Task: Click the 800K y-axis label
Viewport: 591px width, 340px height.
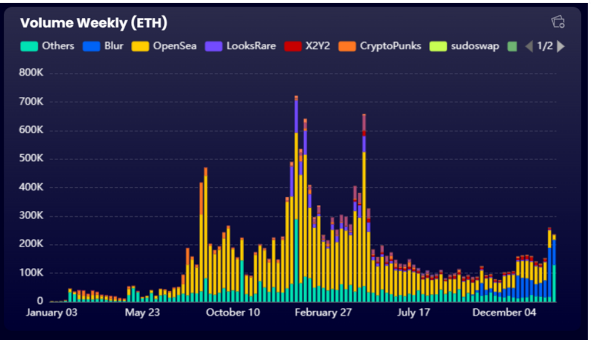Action: coord(32,73)
